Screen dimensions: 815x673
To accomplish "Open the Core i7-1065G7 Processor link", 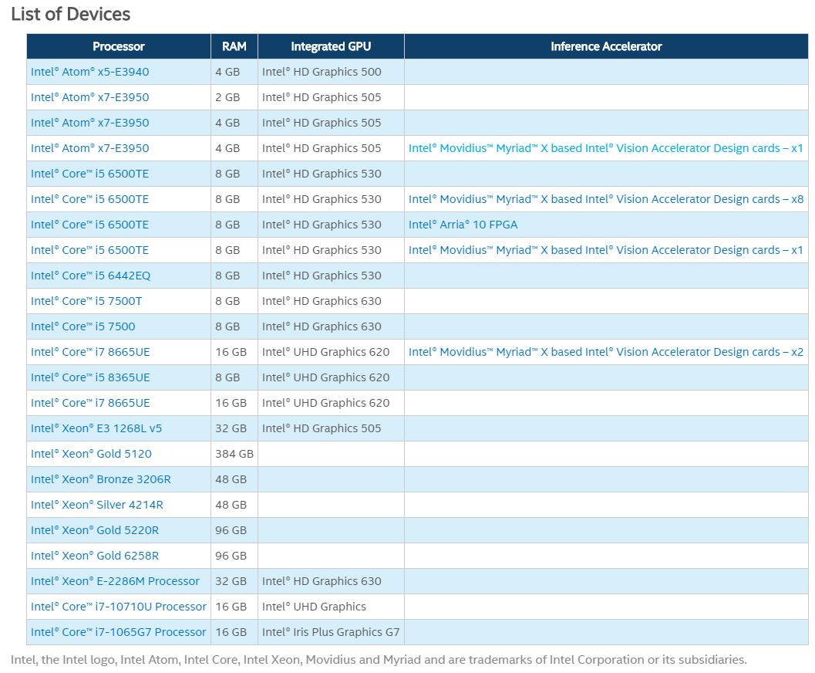I will point(119,632).
